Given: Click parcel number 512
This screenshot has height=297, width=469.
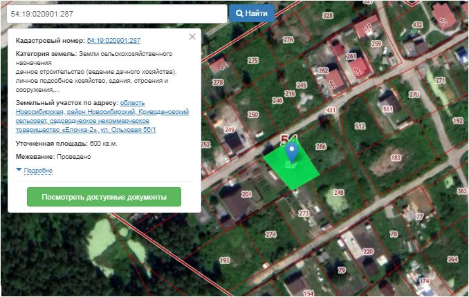Looking at the screenshot, I should coord(359,126).
